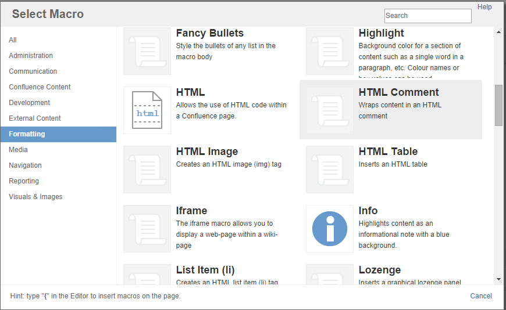Click the Lozenge macro icon

[330, 274]
